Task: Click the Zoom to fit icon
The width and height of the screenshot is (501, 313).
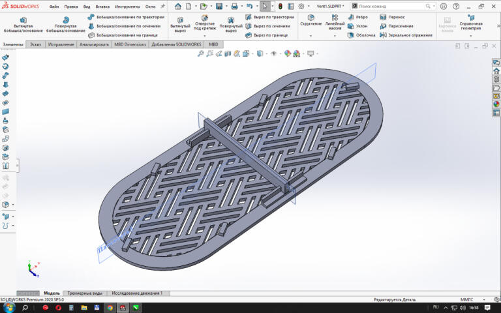Action: pos(201,53)
